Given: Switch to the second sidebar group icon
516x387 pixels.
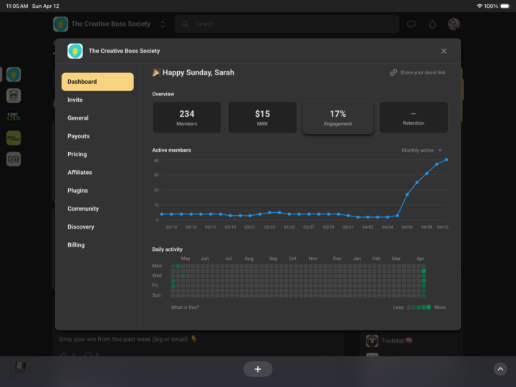Looking at the screenshot, I should coord(14,95).
